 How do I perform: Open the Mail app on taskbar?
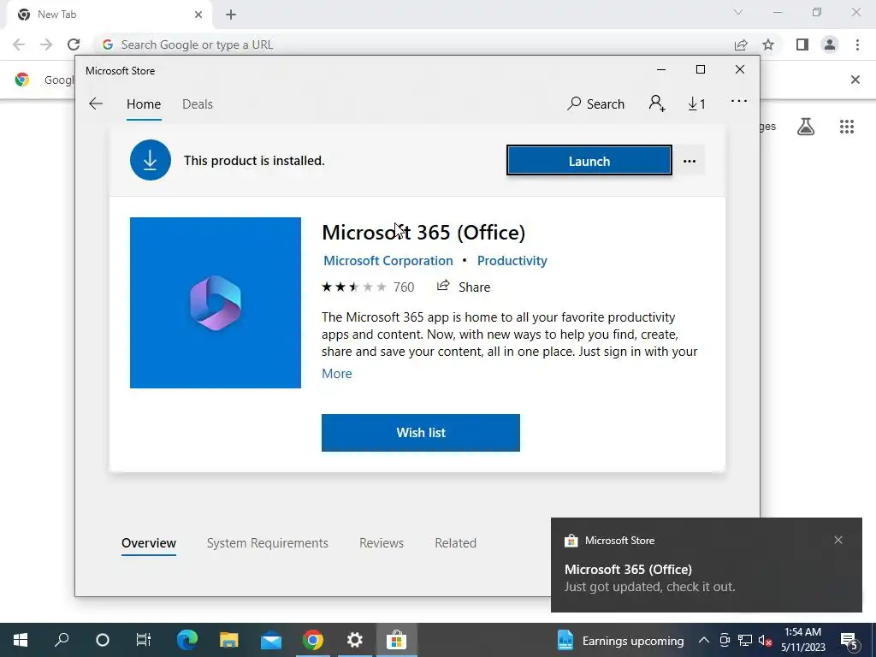pyautogui.click(x=271, y=640)
